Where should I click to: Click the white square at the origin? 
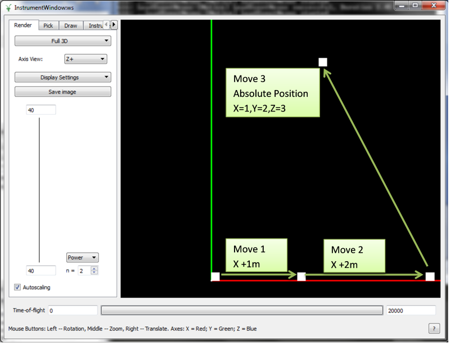coord(215,276)
